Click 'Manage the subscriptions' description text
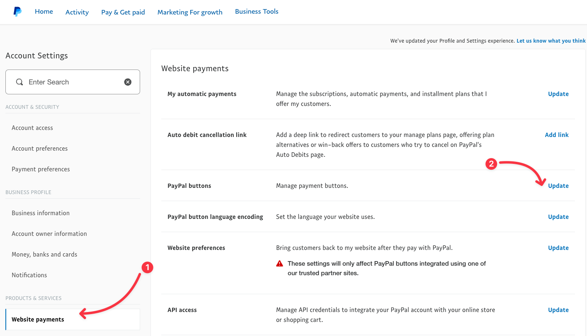This screenshot has height=336, width=587. (381, 99)
